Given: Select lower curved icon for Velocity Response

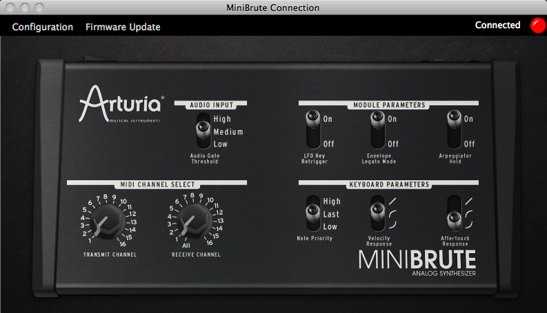Looking at the screenshot, I should (x=392, y=225).
